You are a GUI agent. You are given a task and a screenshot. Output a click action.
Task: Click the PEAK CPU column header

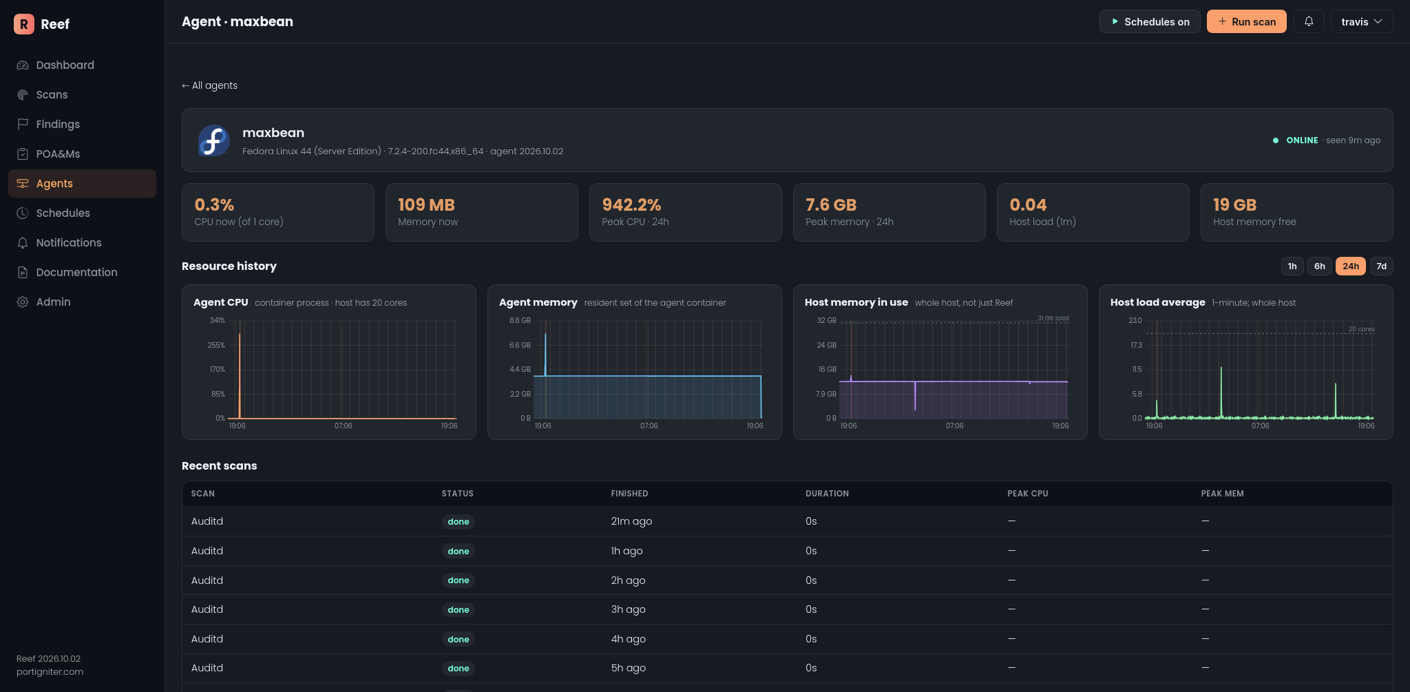coord(1028,494)
